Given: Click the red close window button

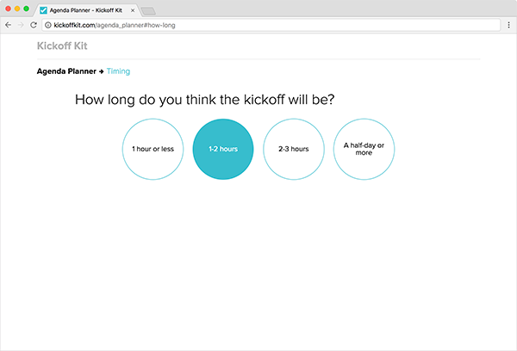Looking at the screenshot, I should pyautogui.click(x=9, y=9).
